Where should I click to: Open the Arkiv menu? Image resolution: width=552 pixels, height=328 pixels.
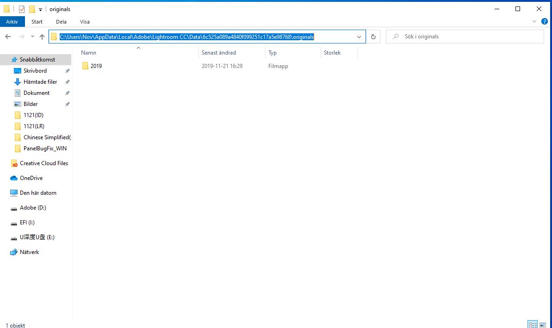[x=12, y=22]
